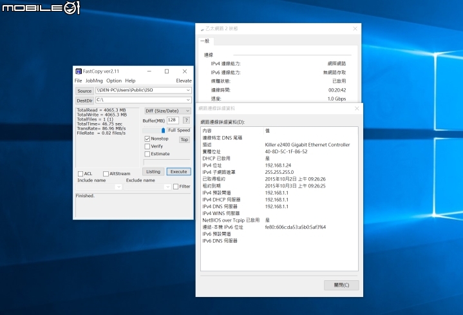Open the File menu in FastCopy
Viewport: 463px width, 315px height.
(79, 81)
